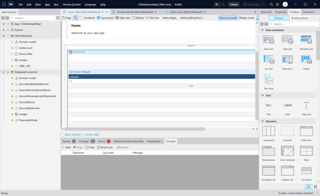
Task: Click Add building block button
Action: point(192,18)
